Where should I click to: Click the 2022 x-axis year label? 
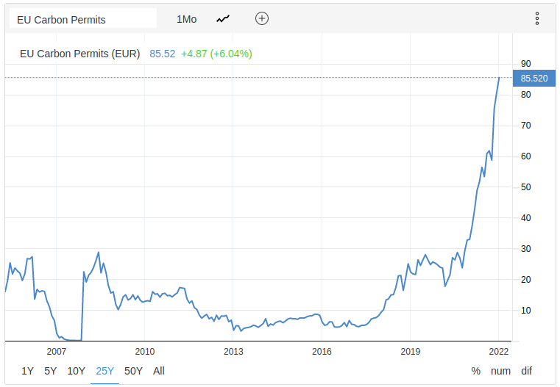[498, 351]
